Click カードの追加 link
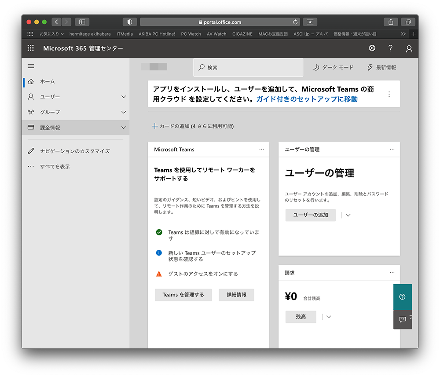 pos(193,126)
